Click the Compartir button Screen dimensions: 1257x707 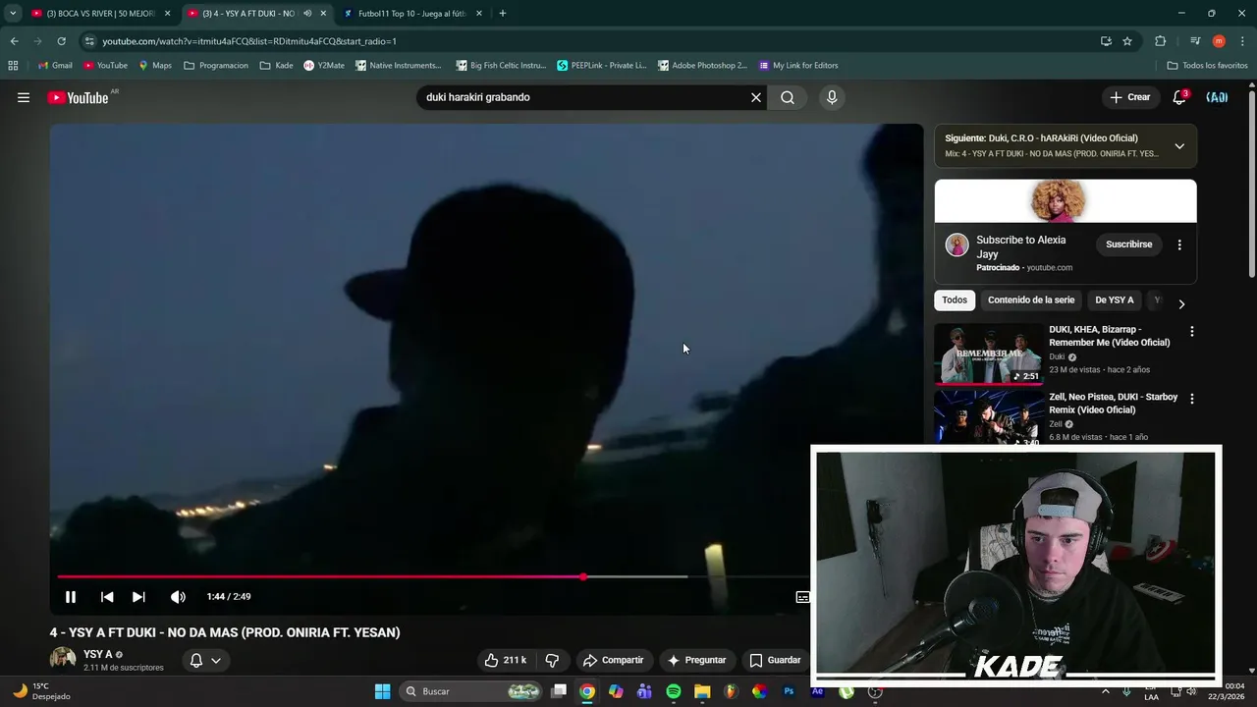point(613,660)
